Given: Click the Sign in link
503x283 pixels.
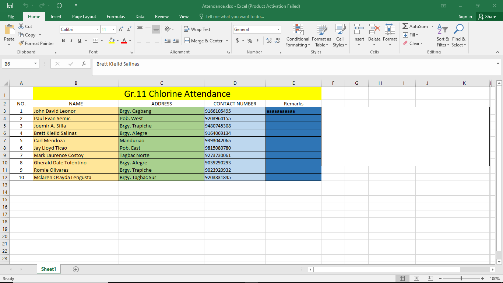Looking at the screenshot, I should point(465,16).
